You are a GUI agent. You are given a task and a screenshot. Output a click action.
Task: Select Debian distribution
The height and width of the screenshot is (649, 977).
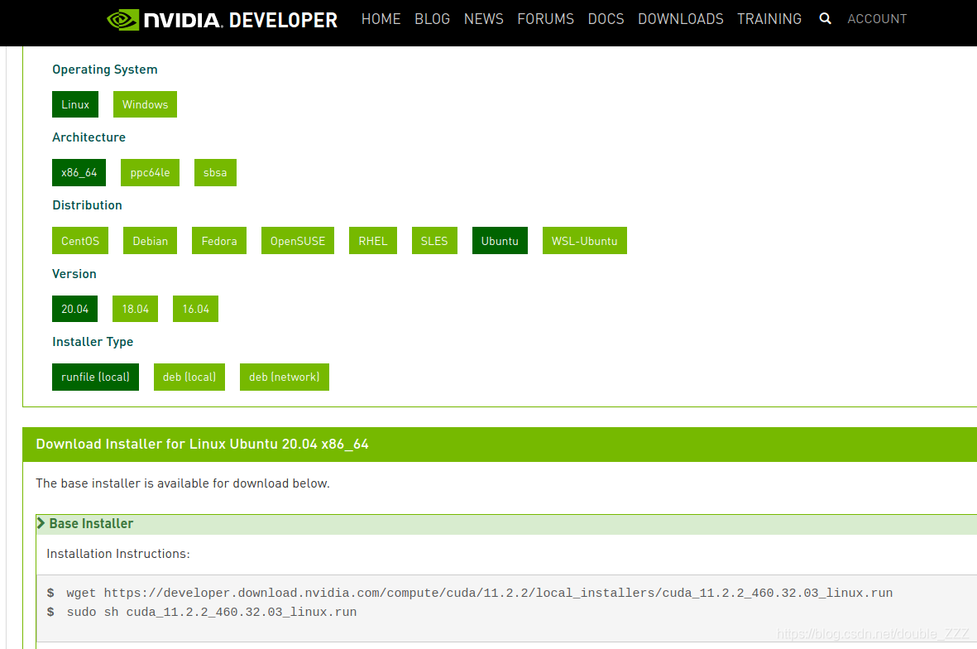(151, 241)
